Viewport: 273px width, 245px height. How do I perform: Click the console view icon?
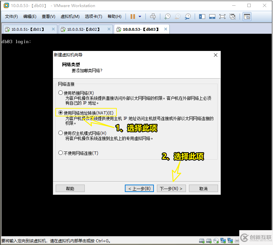coord(247,17)
